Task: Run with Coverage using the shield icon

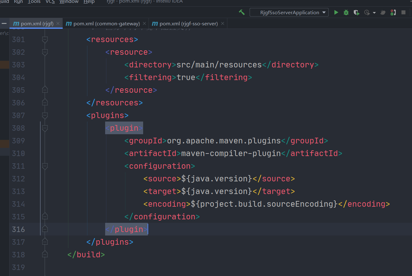Action: [356, 12]
